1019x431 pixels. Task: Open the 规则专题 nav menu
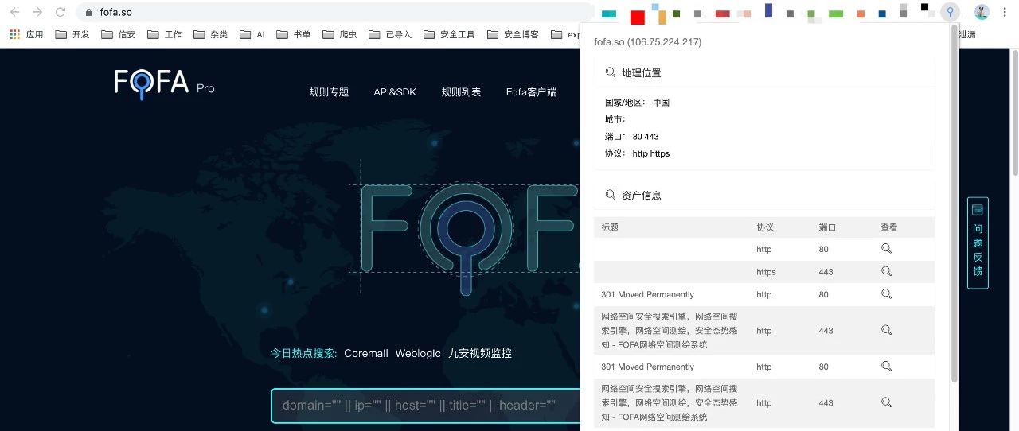329,92
